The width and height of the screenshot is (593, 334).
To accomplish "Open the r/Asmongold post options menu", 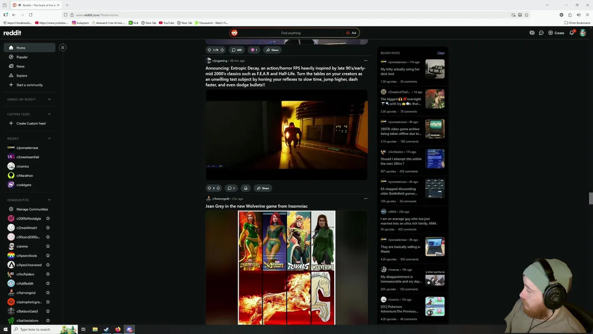I will [366, 199].
